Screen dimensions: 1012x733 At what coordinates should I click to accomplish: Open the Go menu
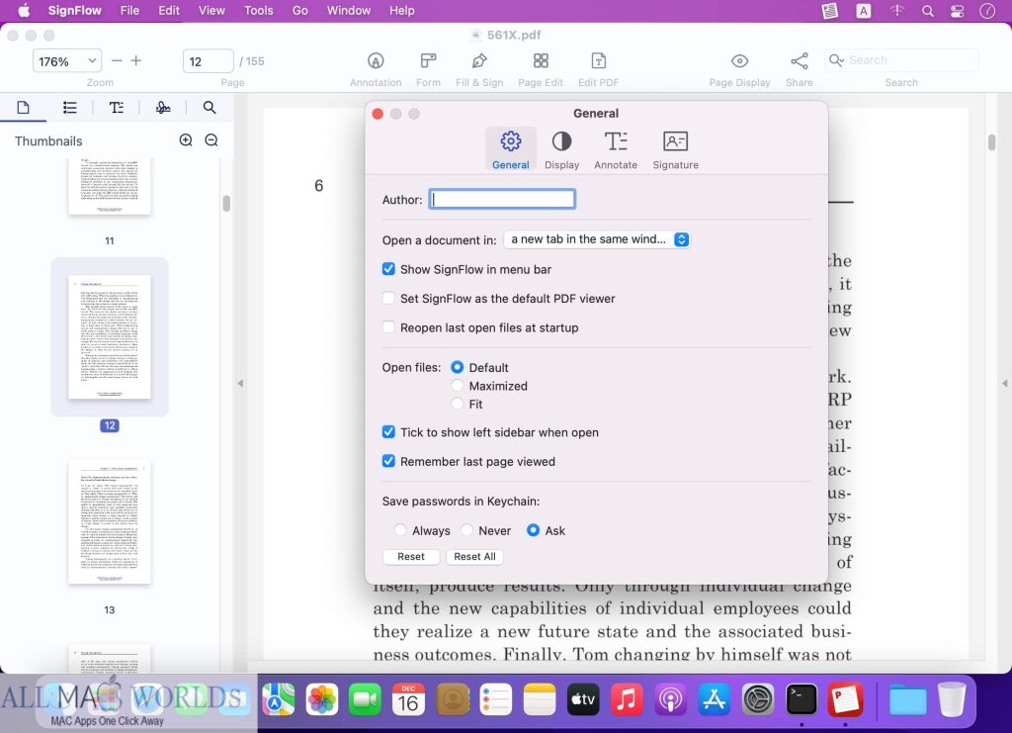300,10
